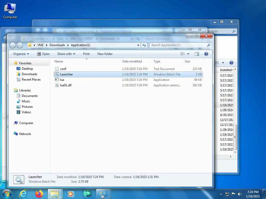Click the Control Panel taskbar button

pos(103,194)
